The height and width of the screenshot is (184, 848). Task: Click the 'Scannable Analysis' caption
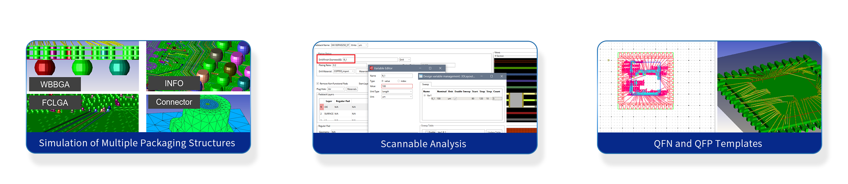[423, 144]
